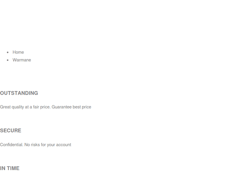Click the word "No" under SECURE
231x173 pixels.
point(27,145)
